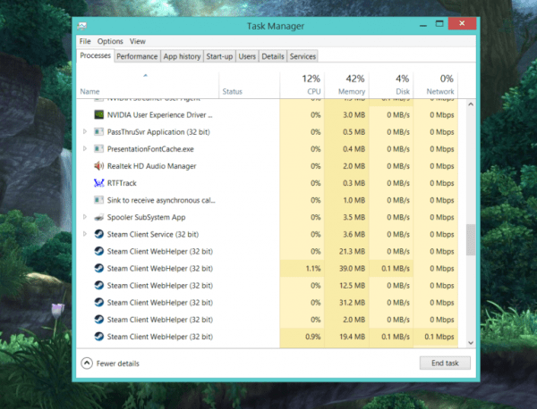The height and width of the screenshot is (409, 537).
Task: Click the vertical scrollbar thumb in process list
Action: coord(471,239)
